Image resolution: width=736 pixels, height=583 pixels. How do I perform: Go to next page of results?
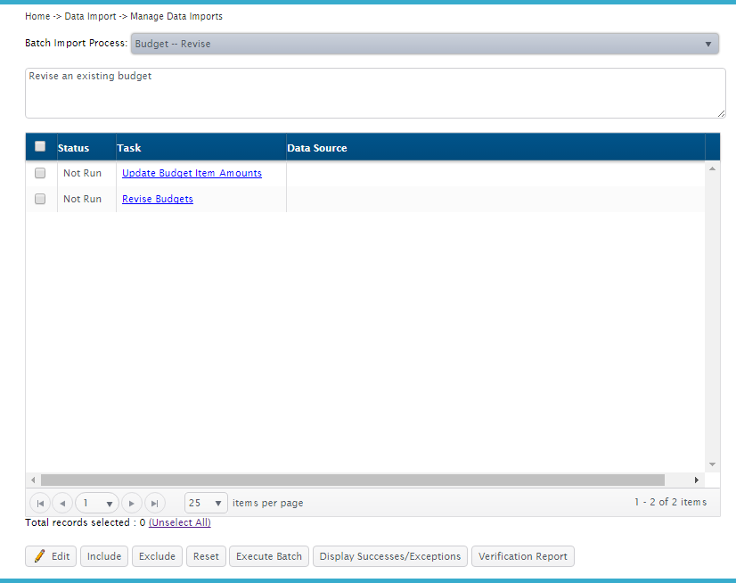point(132,503)
